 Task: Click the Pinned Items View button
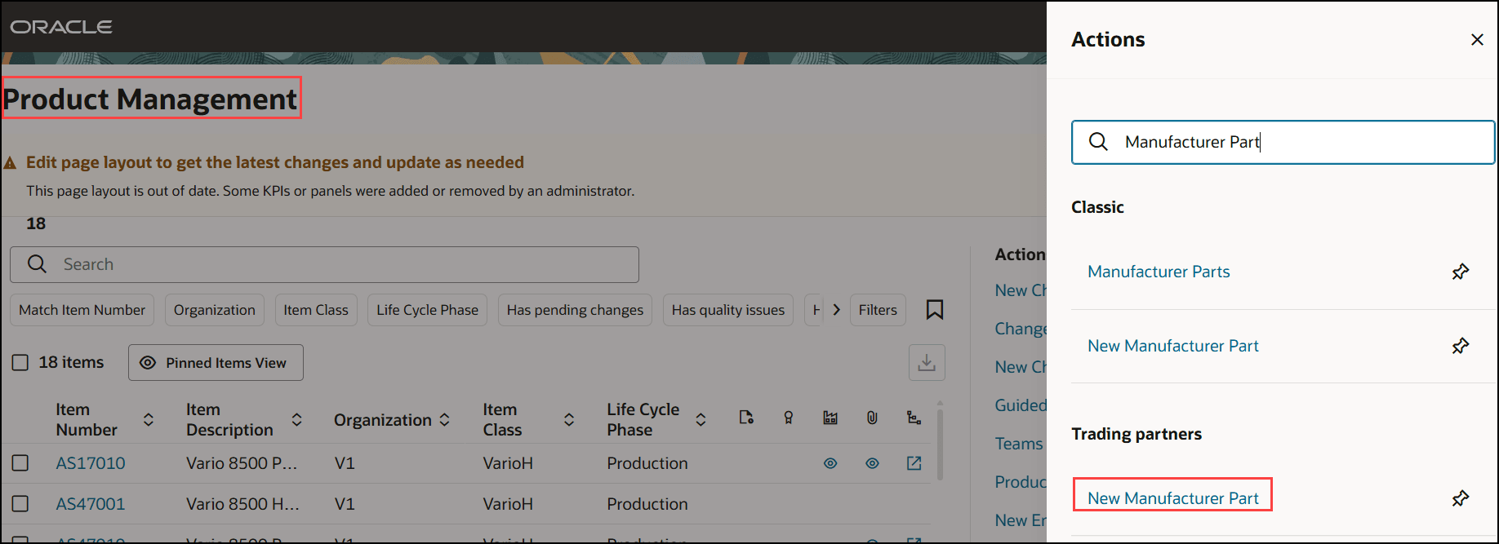pos(216,363)
